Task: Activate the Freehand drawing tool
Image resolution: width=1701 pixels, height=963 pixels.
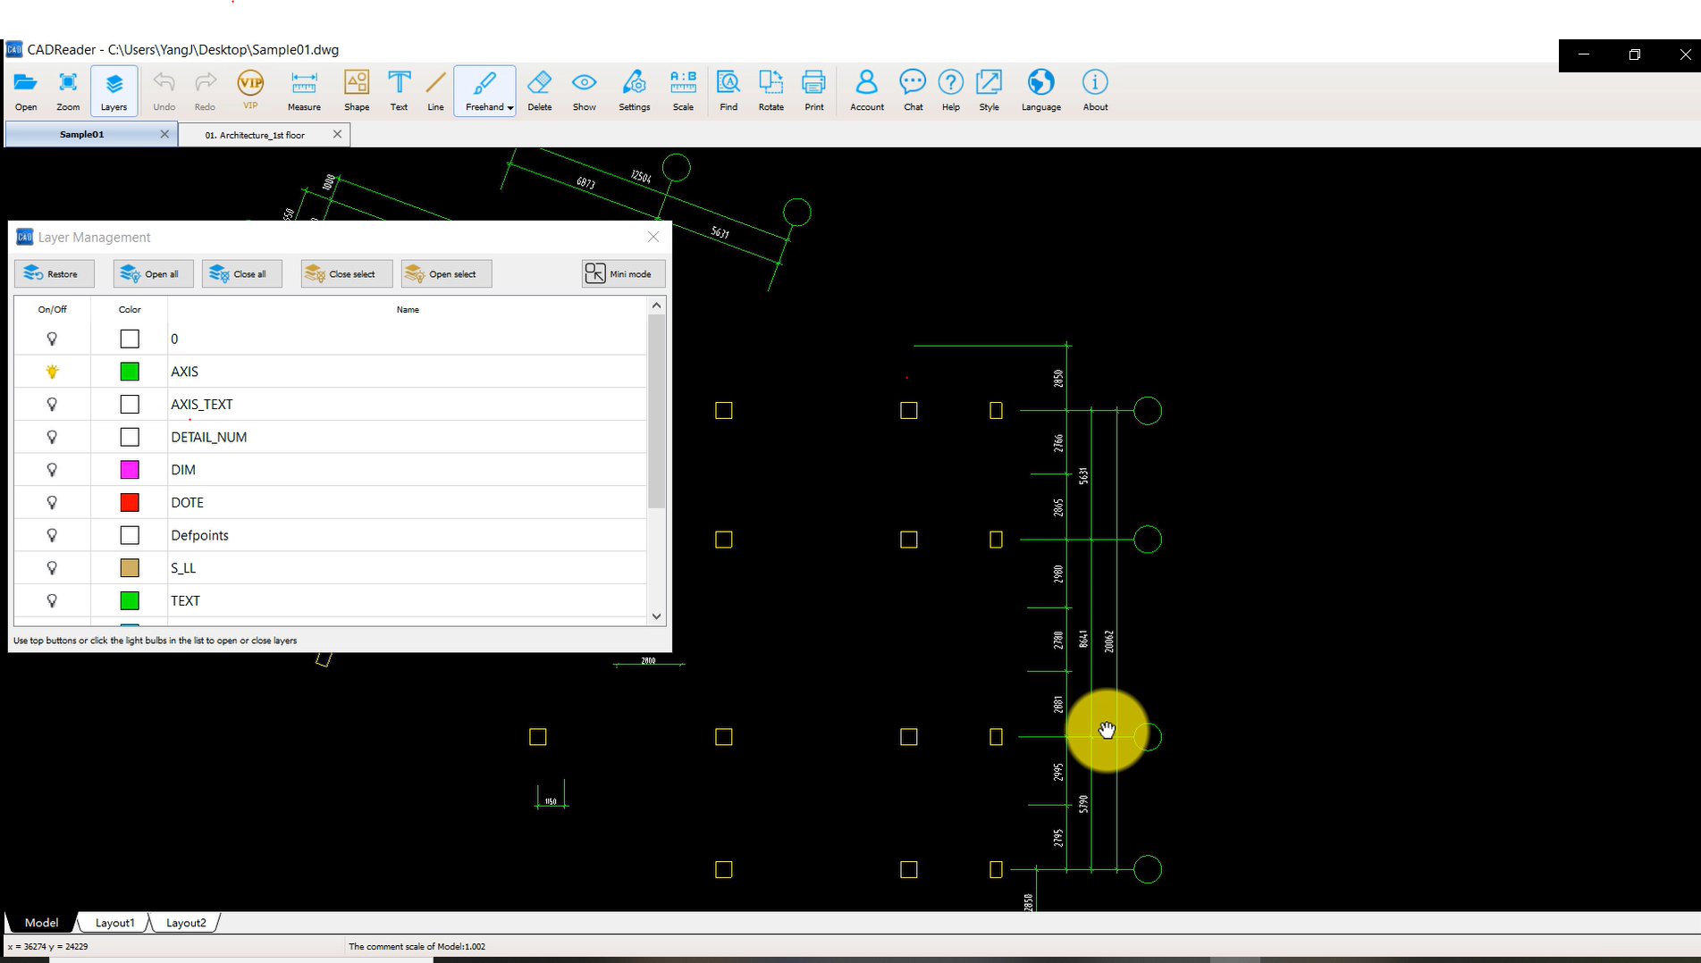Action: pos(484,90)
